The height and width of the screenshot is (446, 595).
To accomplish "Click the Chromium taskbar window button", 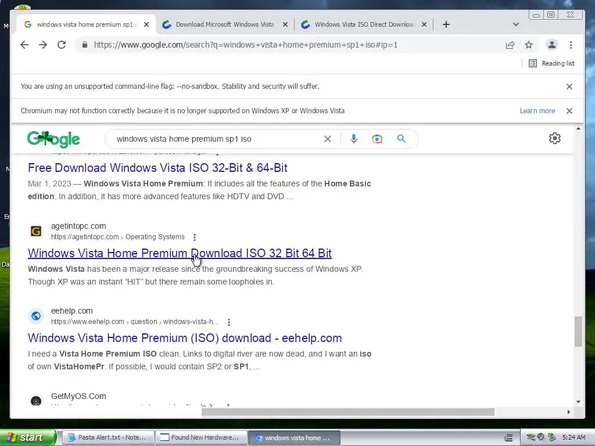I will coord(294,437).
